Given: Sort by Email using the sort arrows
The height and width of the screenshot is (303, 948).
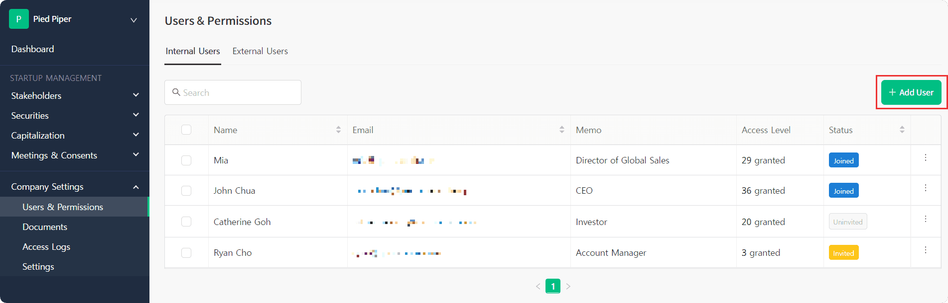Looking at the screenshot, I should tap(562, 130).
